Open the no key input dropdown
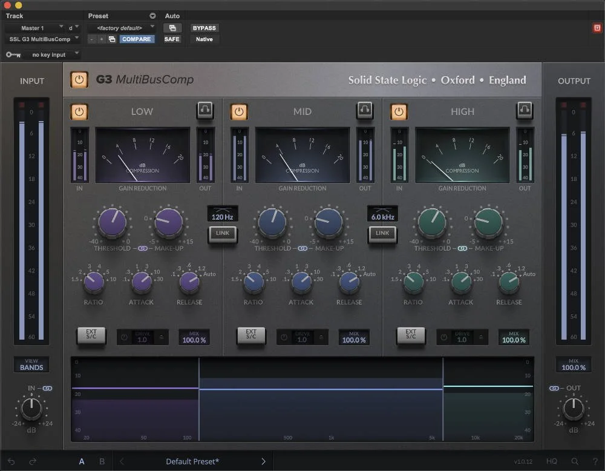Screen dimensions: 605x471 click(x=51, y=54)
